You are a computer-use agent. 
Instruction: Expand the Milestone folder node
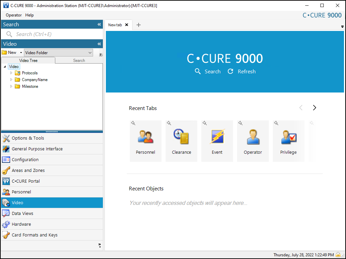pyautogui.click(x=11, y=86)
